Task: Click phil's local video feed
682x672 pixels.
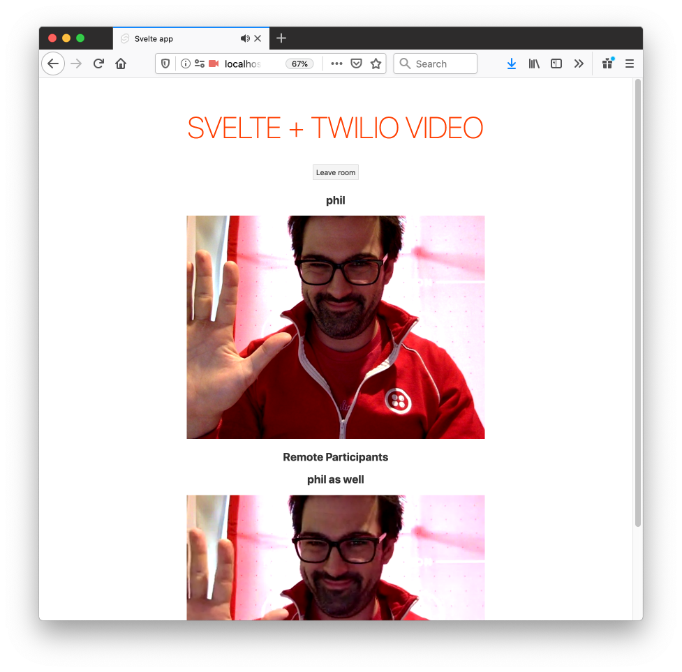Action: [x=336, y=327]
